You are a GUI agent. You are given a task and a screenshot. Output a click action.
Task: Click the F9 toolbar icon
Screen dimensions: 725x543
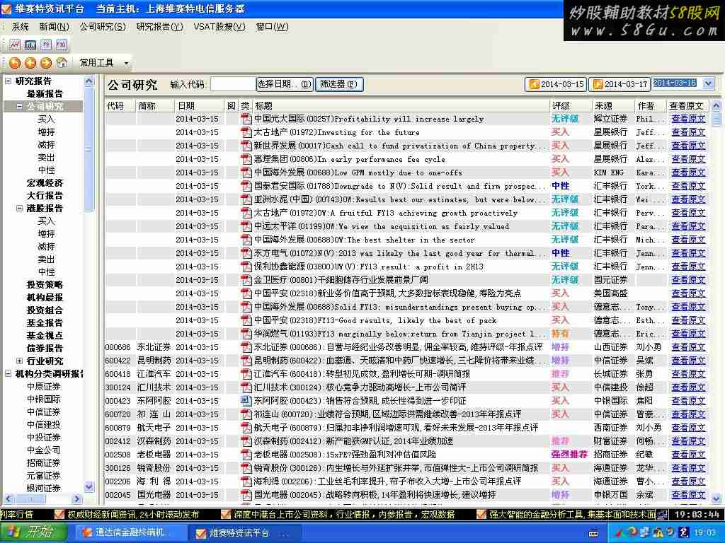(x=46, y=45)
